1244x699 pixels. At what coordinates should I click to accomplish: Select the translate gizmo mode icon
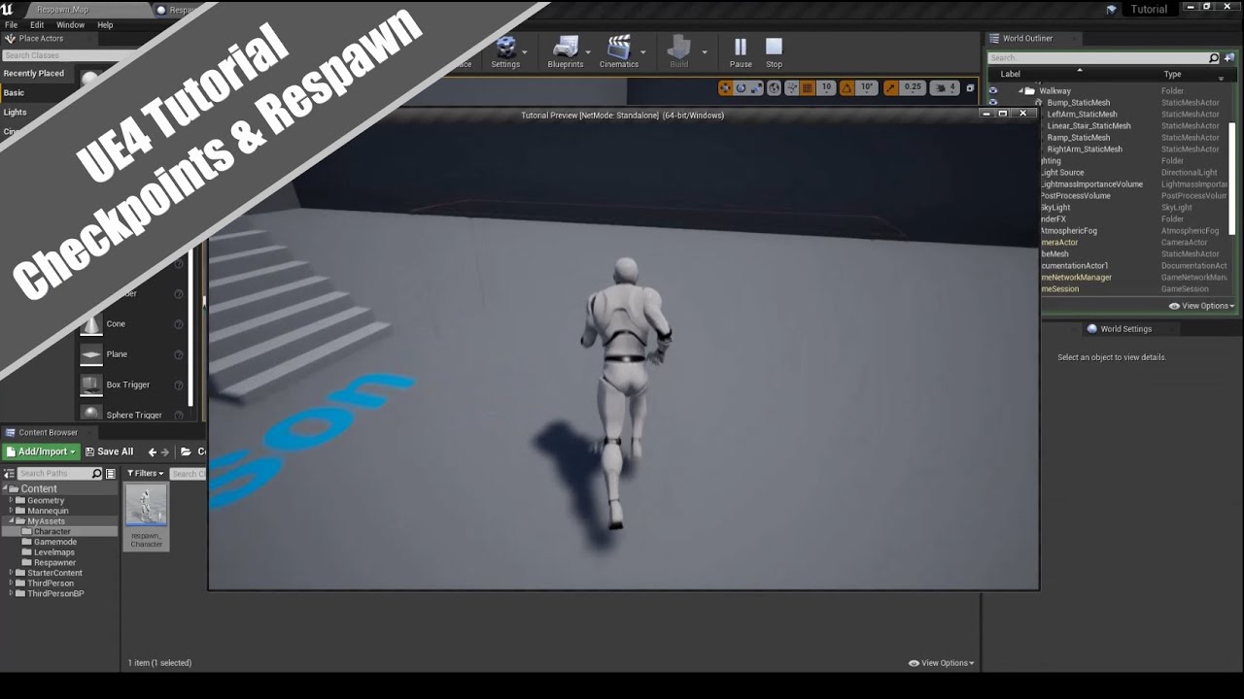[725, 87]
